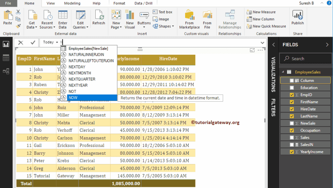The width and height of the screenshot is (333, 188).
Task: Enable the Education field checkbox
Action: pyautogui.click(x=292, y=88)
